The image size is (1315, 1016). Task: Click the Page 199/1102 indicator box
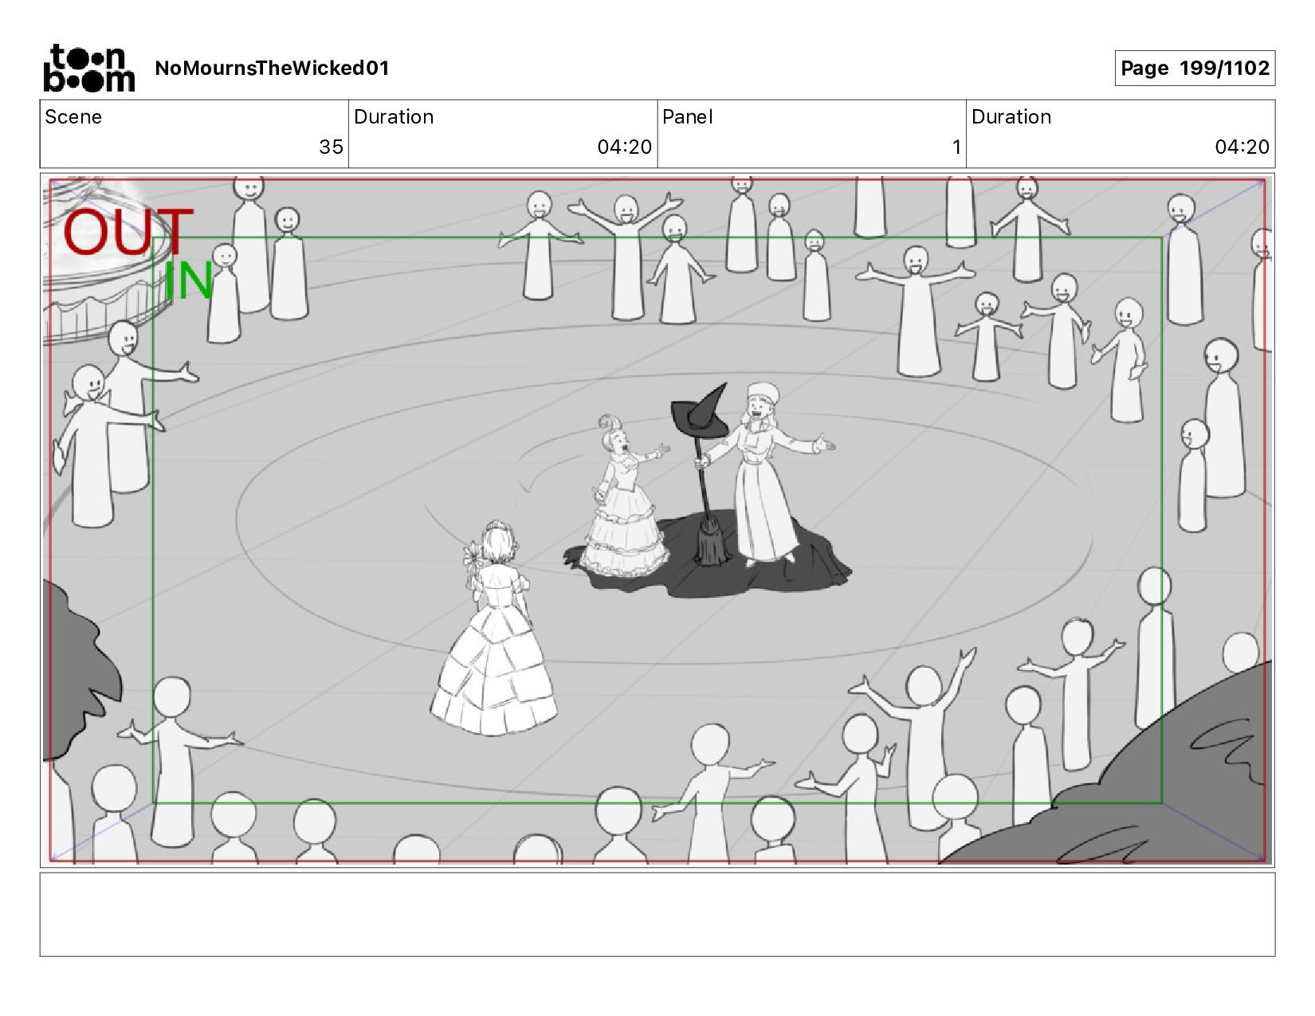click(1195, 68)
